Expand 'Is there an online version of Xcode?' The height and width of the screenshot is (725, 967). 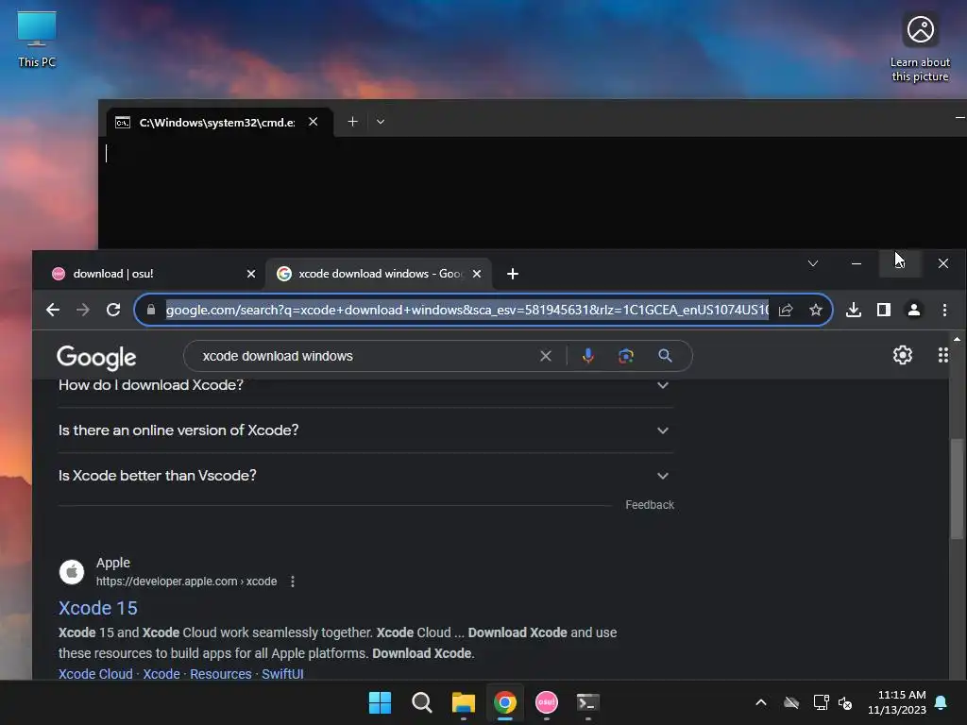365,430
